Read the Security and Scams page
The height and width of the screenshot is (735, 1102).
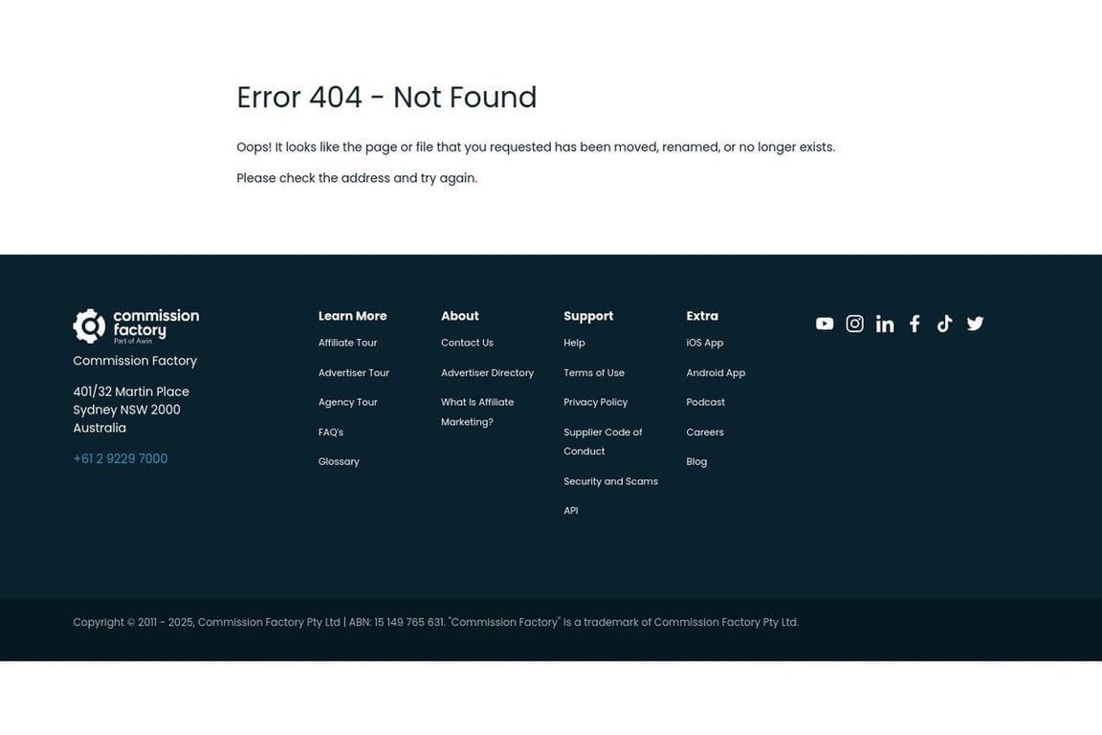pos(610,481)
